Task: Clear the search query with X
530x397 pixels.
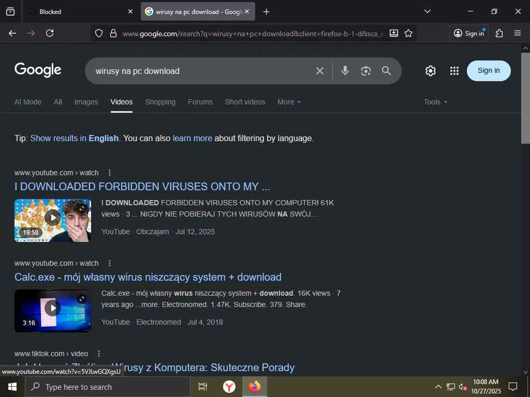Action: [x=320, y=70]
